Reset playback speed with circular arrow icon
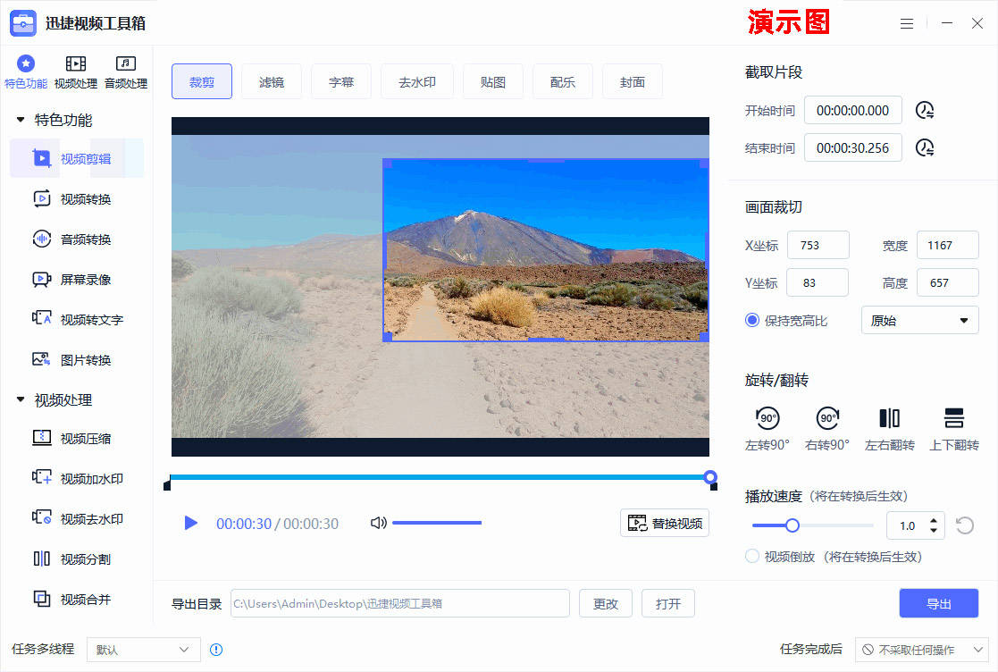This screenshot has width=998, height=672. tap(964, 525)
